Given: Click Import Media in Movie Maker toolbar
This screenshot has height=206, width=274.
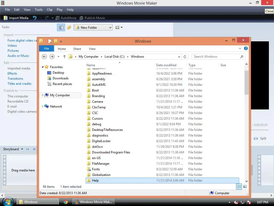Looking at the screenshot, I should [x=16, y=18].
